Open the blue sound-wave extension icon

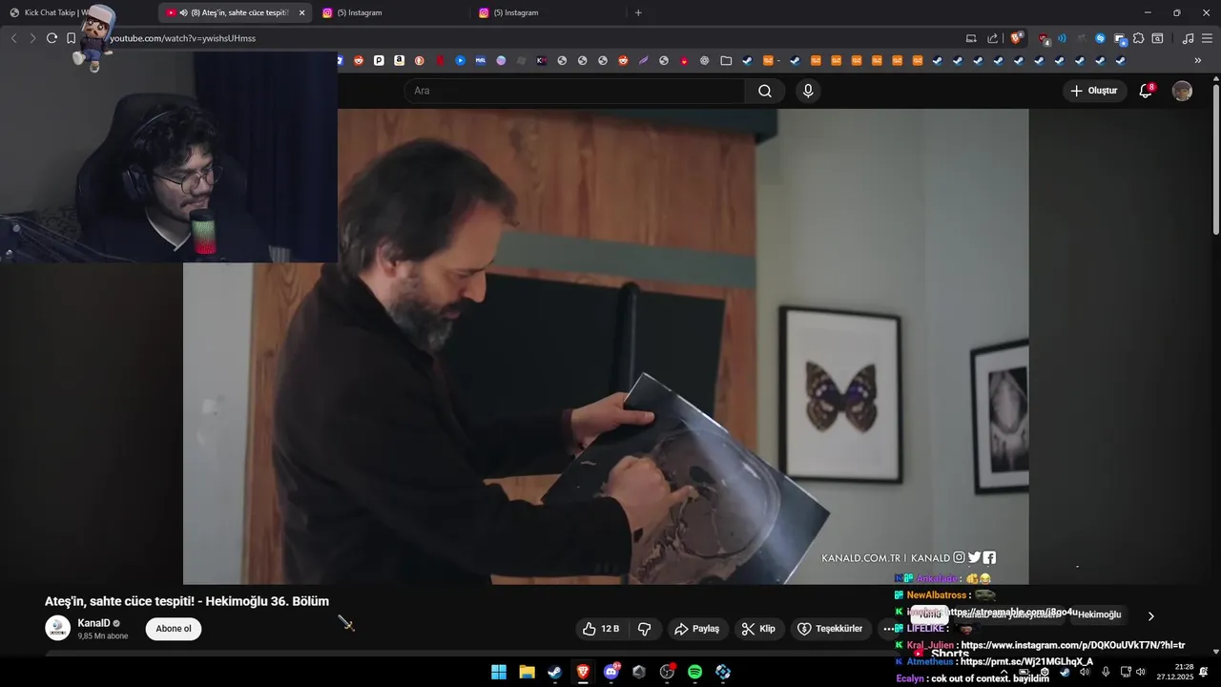click(1062, 38)
